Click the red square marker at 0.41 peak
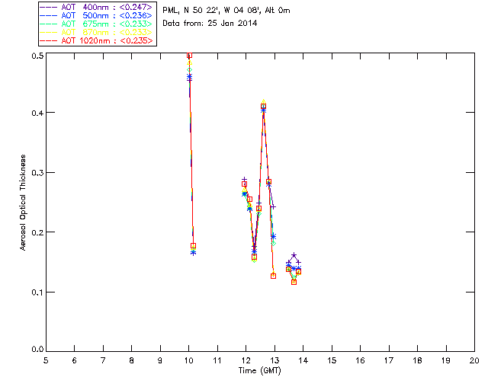Viewport: 488px width, 390px height. [263, 107]
